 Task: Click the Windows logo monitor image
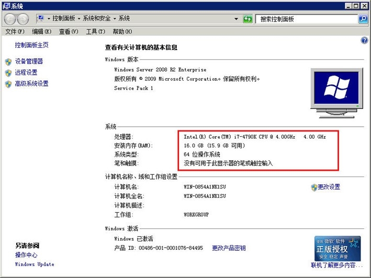coord(336,93)
